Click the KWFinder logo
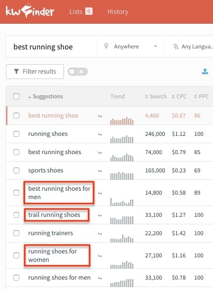Screen dimensions: 213x289 coord(30,11)
